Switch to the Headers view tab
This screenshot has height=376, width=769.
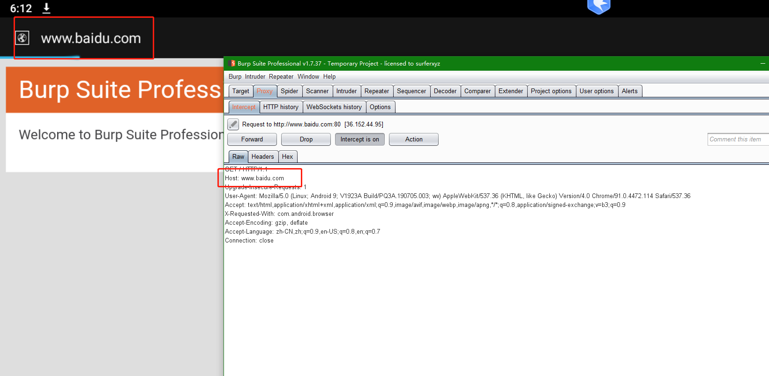coord(262,157)
